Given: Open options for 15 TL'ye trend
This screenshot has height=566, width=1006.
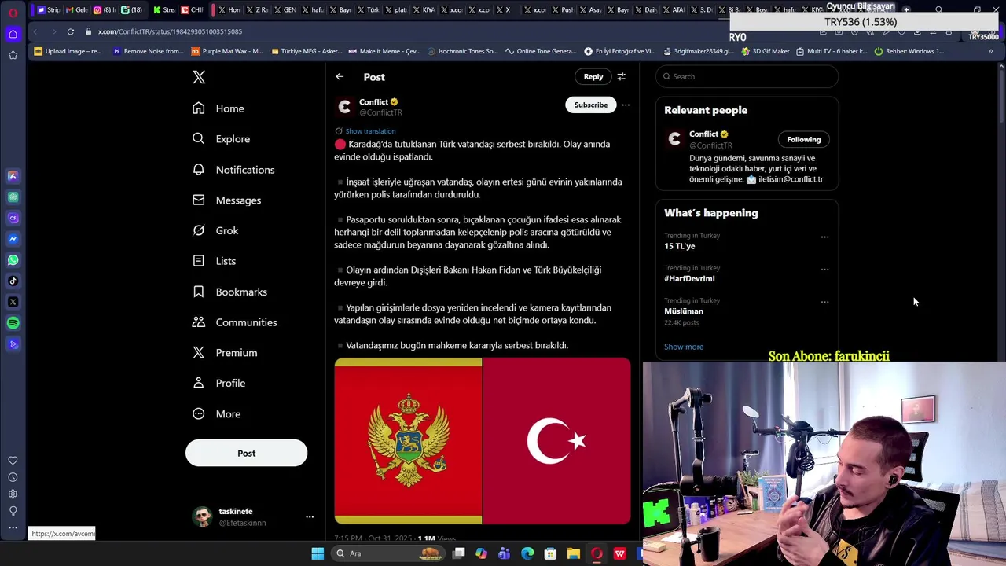Looking at the screenshot, I should pyautogui.click(x=824, y=237).
